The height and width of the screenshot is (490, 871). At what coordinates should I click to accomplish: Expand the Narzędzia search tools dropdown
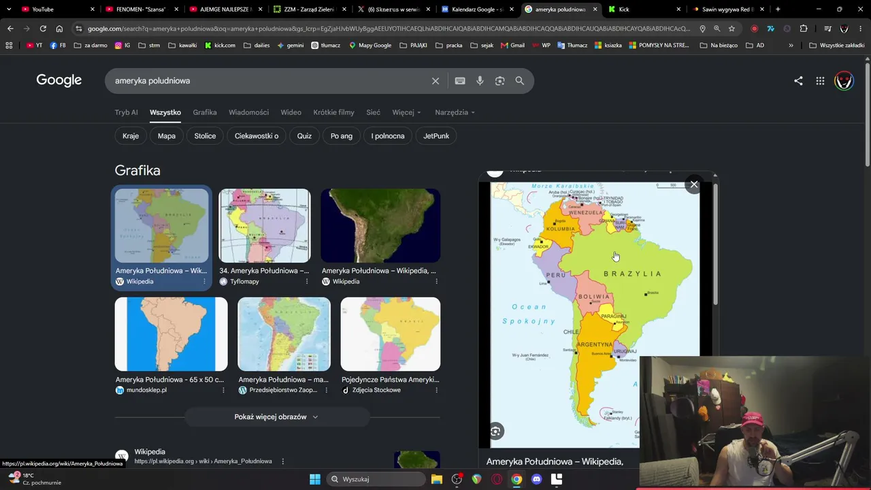[455, 112]
